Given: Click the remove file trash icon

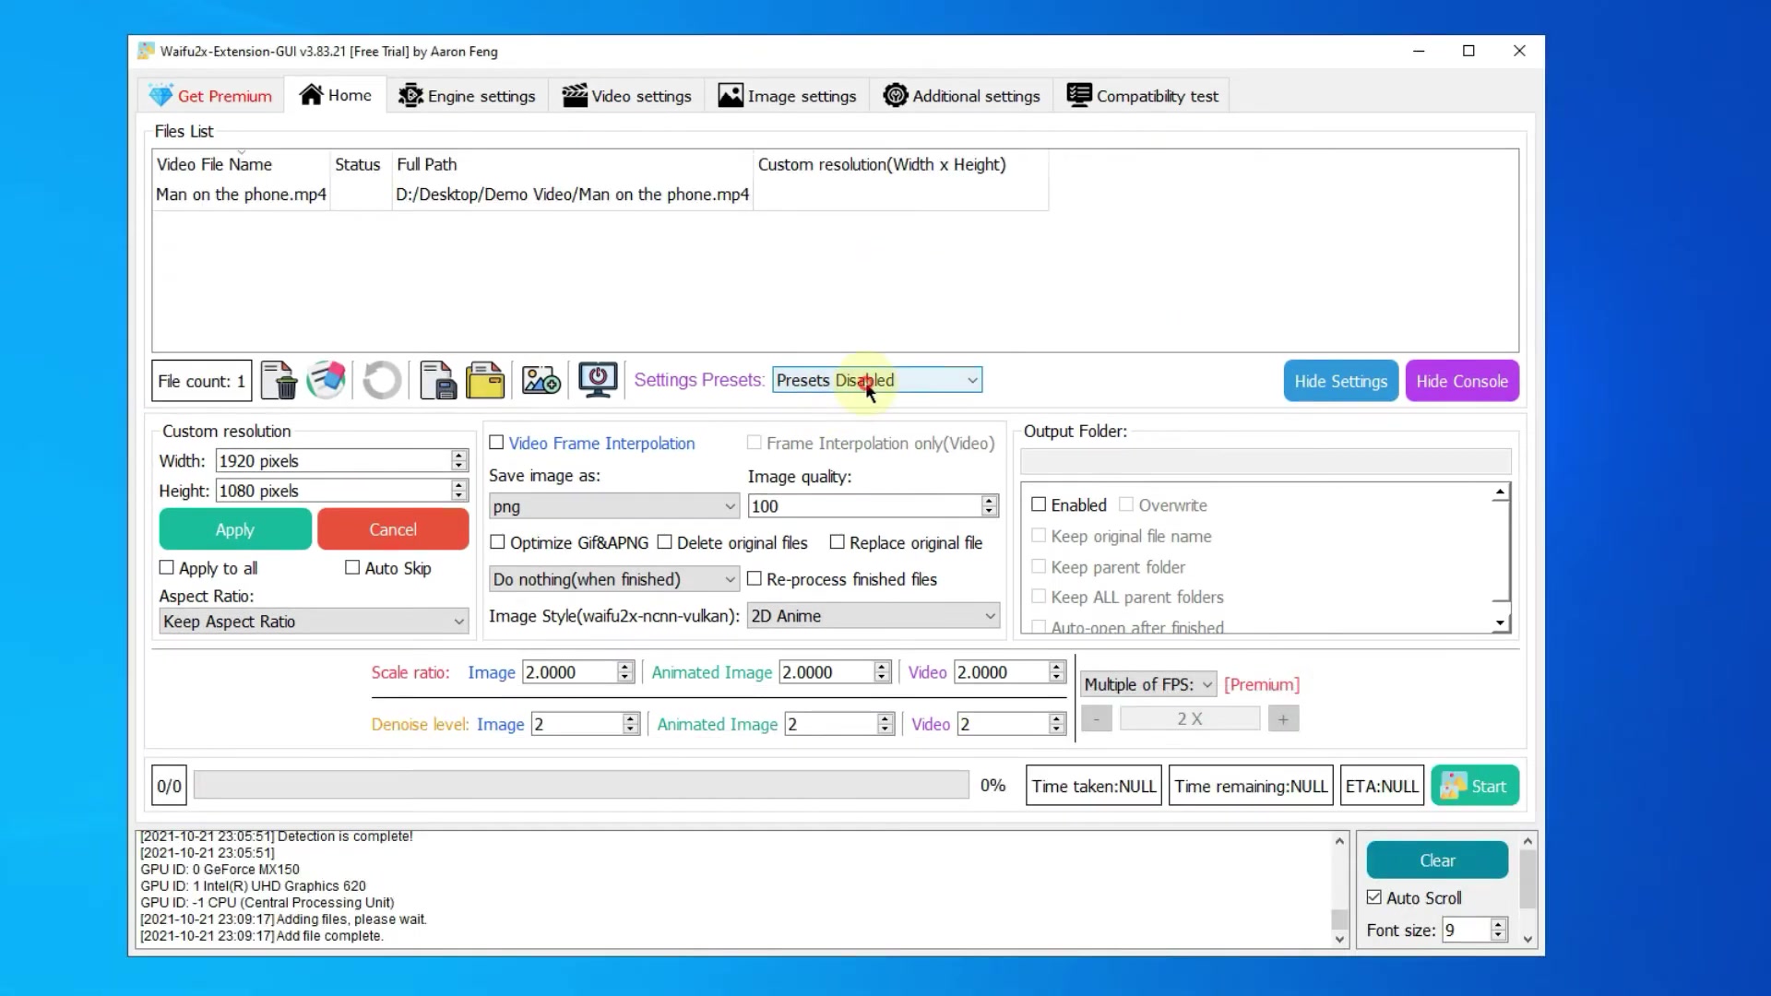Looking at the screenshot, I should (x=278, y=380).
